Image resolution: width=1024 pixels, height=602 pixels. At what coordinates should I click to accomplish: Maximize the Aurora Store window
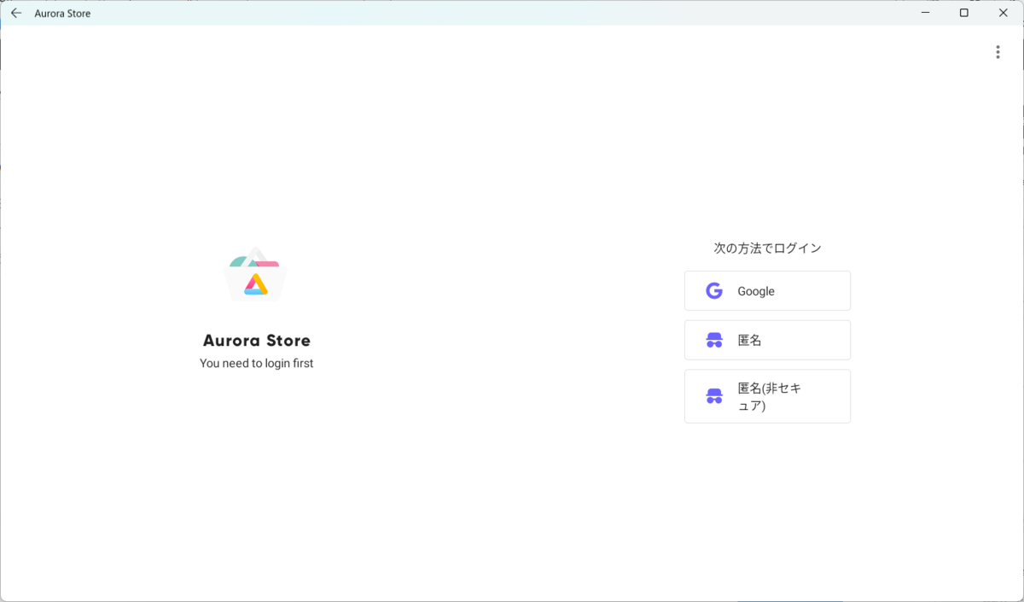[x=964, y=13]
